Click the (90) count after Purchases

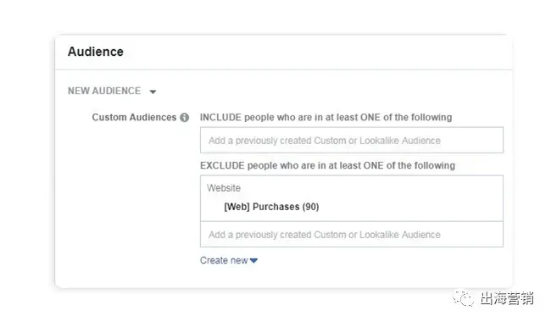pyautogui.click(x=310, y=207)
